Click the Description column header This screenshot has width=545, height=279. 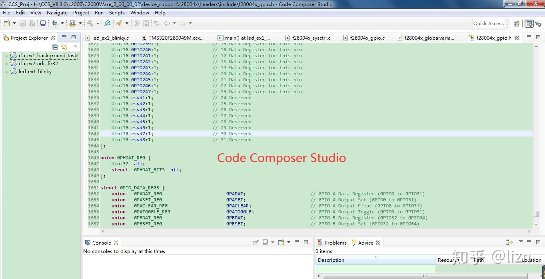(375, 260)
